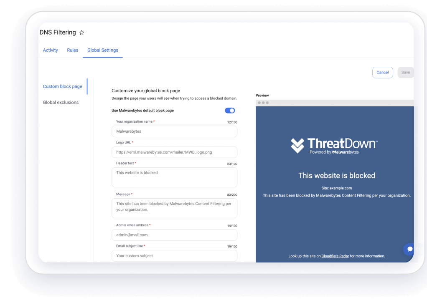Open the Rules tab

(x=72, y=50)
